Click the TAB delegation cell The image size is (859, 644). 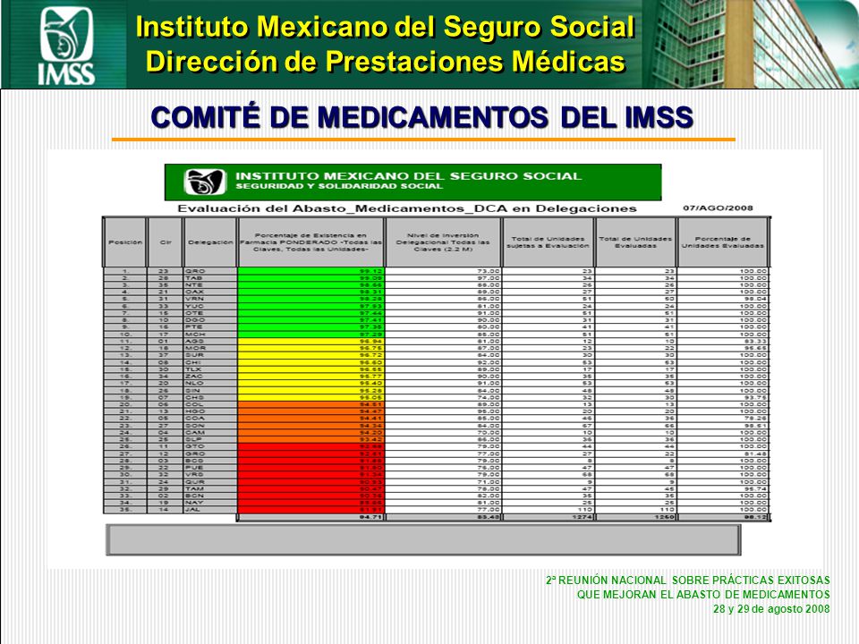(x=210, y=278)
